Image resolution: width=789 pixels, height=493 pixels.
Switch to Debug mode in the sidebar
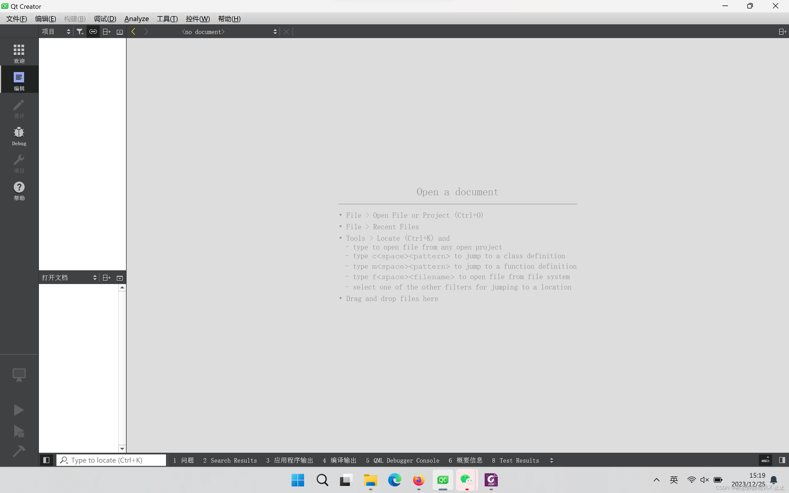[x=19, y=136]
